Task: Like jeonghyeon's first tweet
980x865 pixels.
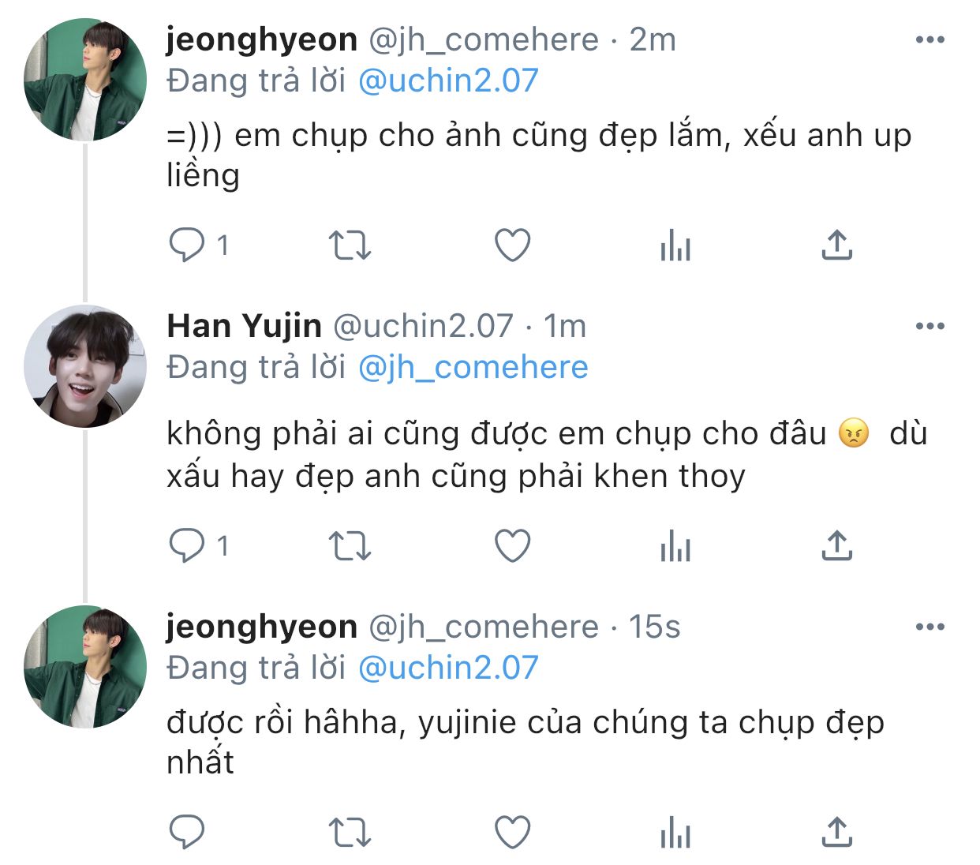Action: [512, 245]
